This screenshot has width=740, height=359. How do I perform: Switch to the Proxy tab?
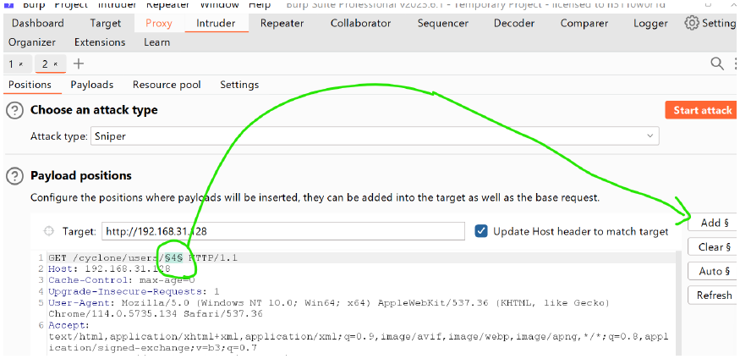(159, 23)
